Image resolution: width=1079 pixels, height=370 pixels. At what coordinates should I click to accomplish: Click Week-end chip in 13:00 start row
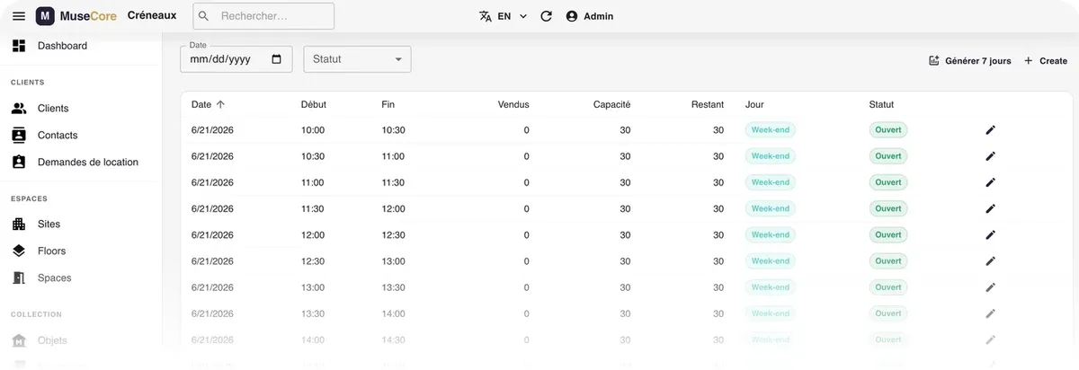[x=771, y=287]
